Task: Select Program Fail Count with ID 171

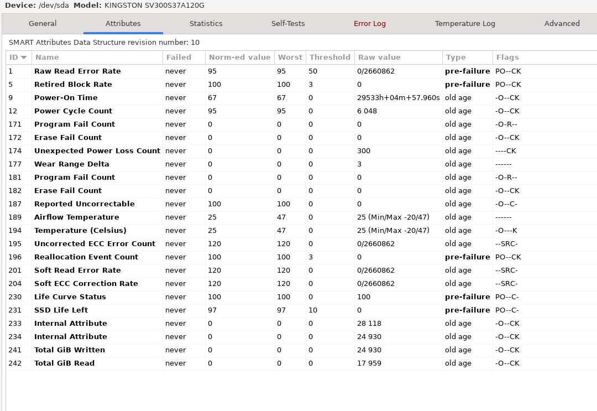Action: click(x=302, y=124)
